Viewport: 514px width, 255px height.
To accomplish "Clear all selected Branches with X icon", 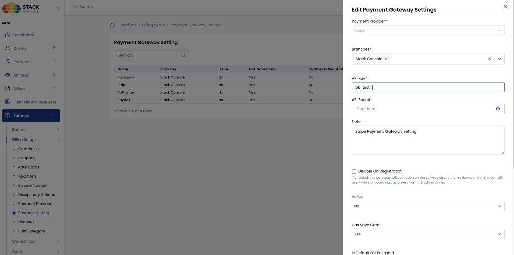I will (x=490, y=59).
